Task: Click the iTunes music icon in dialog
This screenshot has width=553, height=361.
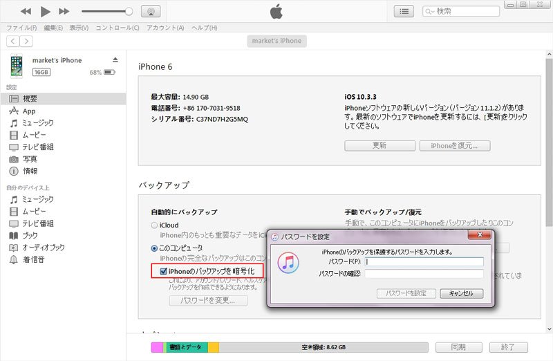Action: pos(288,263)
